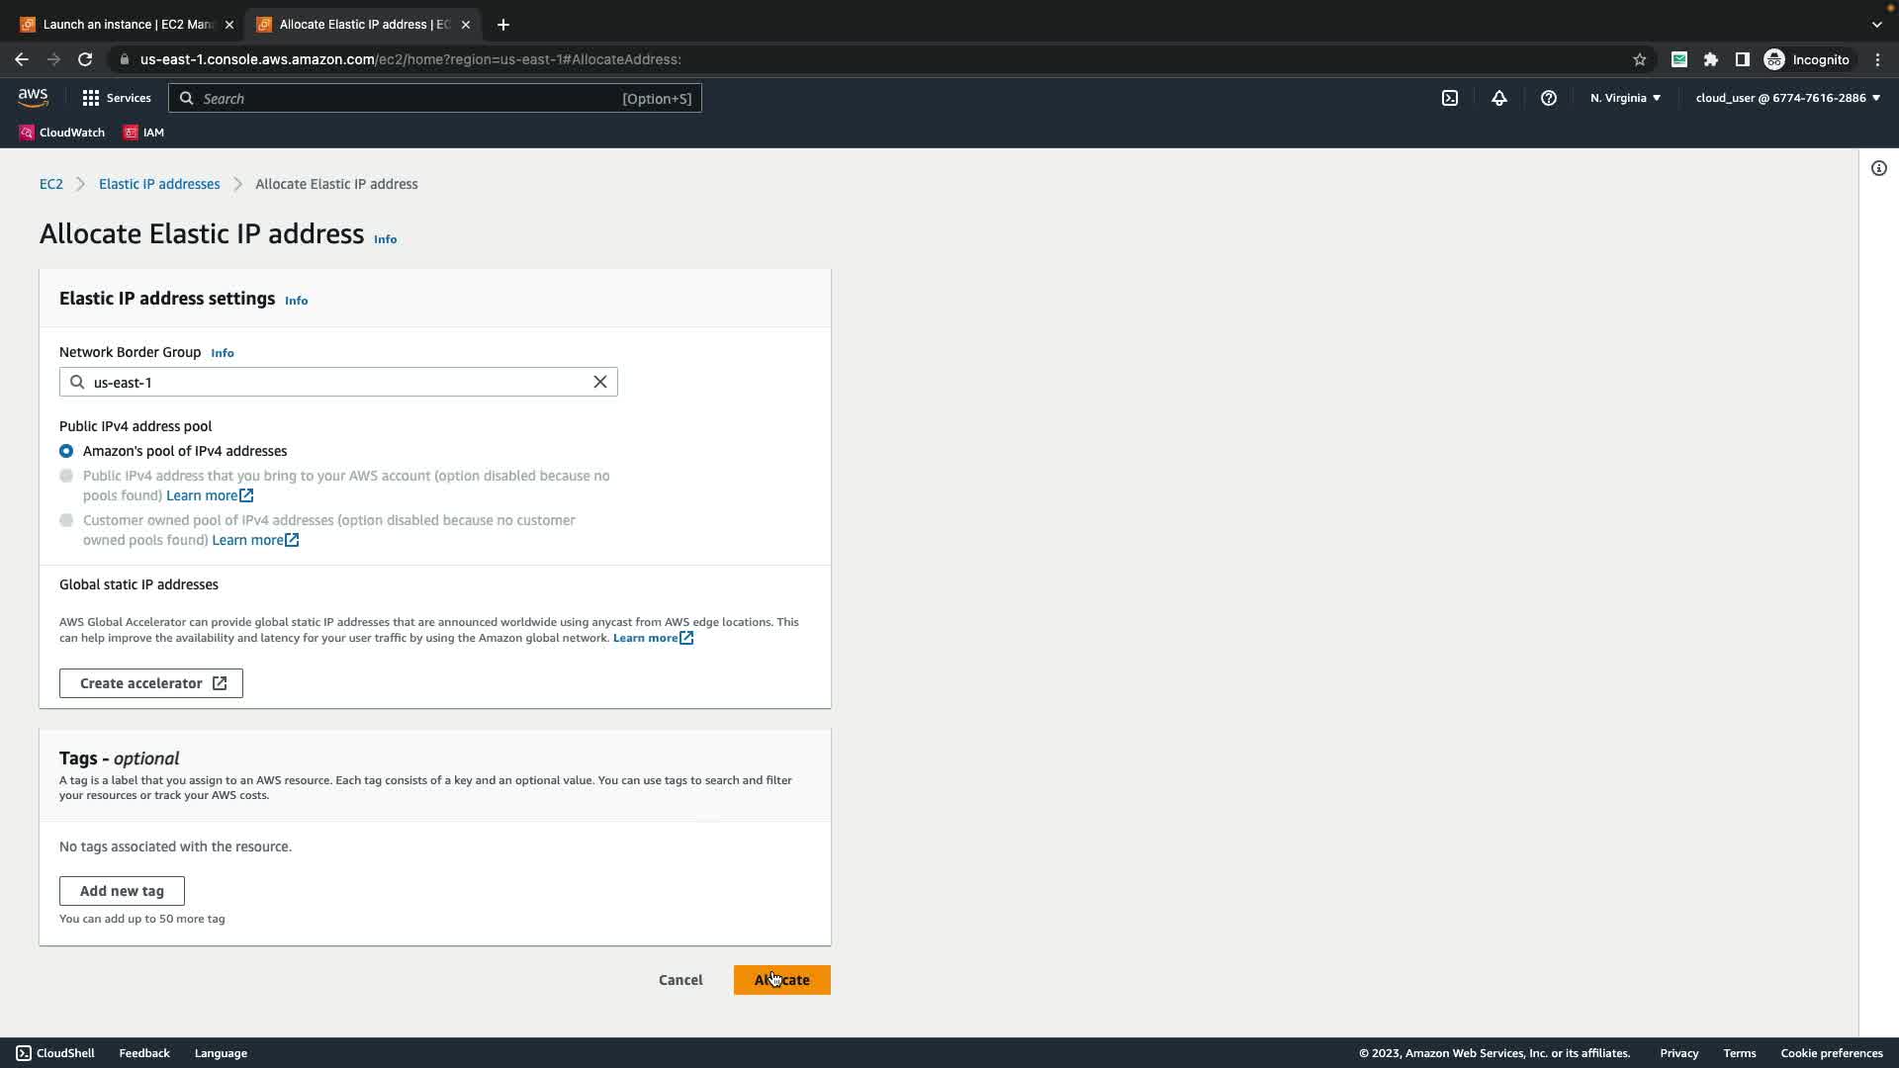
Task: Go to Elastic IP addresses breadcrumb
Action: (159, 184)
